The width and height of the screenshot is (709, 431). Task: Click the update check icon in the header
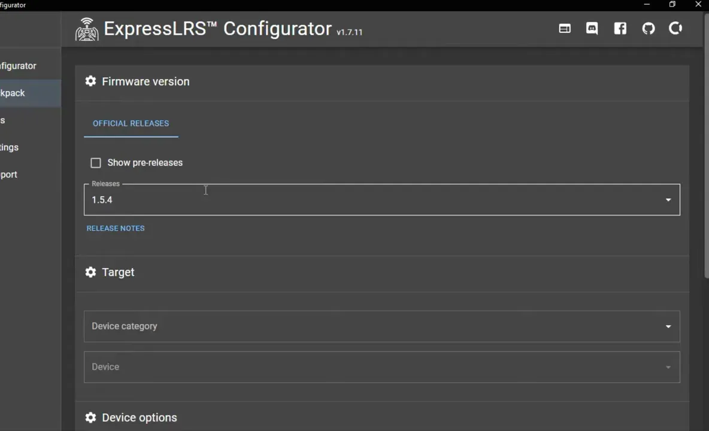(x=675, y=28)
